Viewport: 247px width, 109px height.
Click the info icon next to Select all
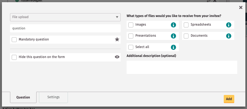click(173, 47)
